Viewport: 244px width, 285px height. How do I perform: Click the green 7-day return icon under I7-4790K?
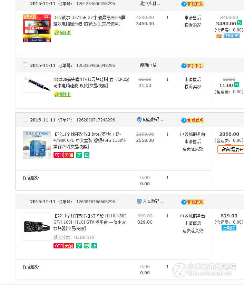click(79, 155)
